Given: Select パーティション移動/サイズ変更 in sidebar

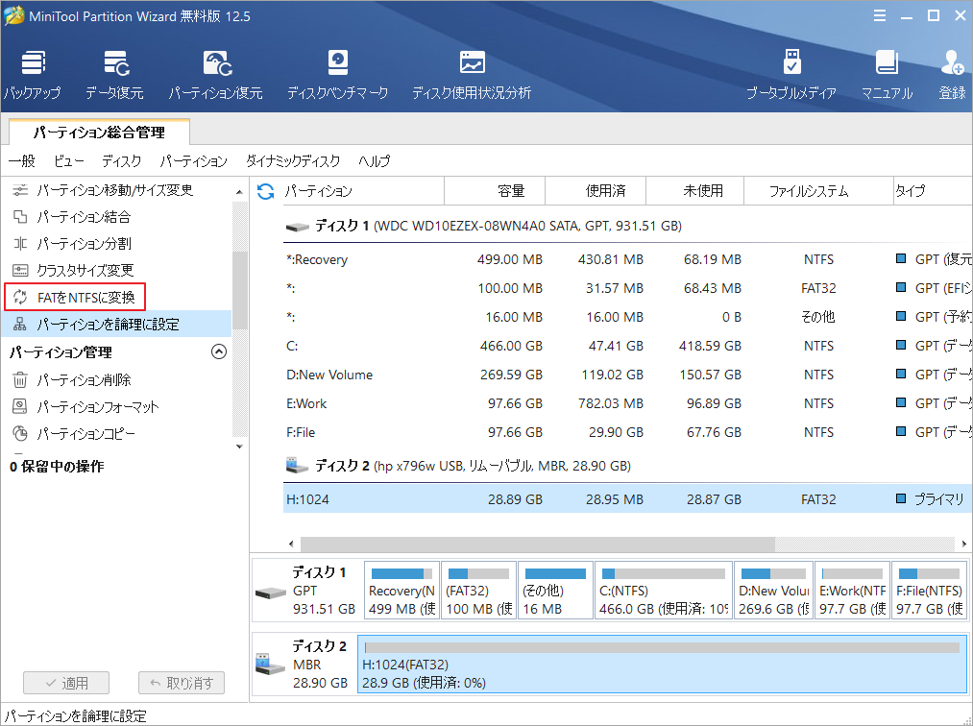Looking at the screenshot, I should 115,190.
